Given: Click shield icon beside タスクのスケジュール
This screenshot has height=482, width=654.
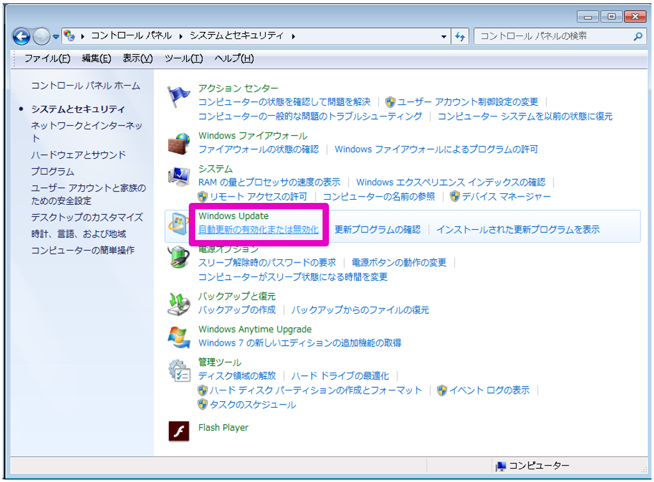Looking at the screenshot, I should 203,405.
